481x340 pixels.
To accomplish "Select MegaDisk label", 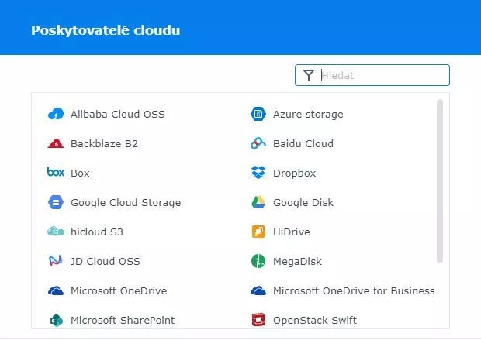I will click(298, 262).
